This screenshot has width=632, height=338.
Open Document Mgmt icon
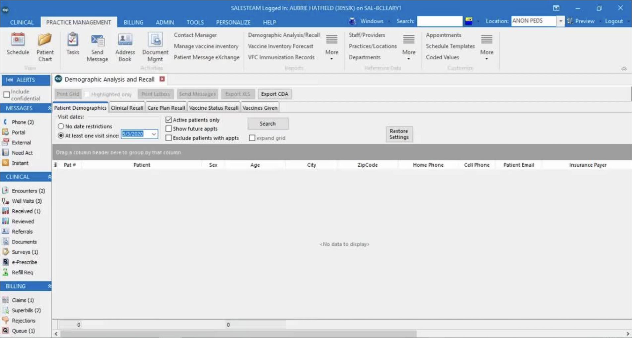coord(155,40)
